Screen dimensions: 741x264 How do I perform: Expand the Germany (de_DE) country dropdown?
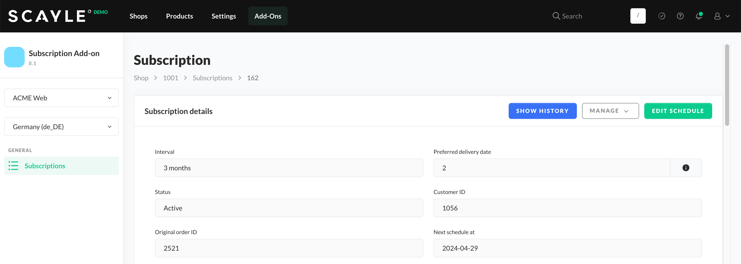[x=61, y=127]
